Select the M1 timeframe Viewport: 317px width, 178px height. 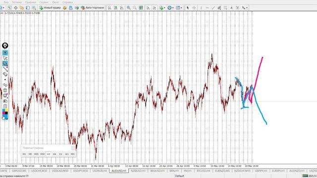point(24,154)
